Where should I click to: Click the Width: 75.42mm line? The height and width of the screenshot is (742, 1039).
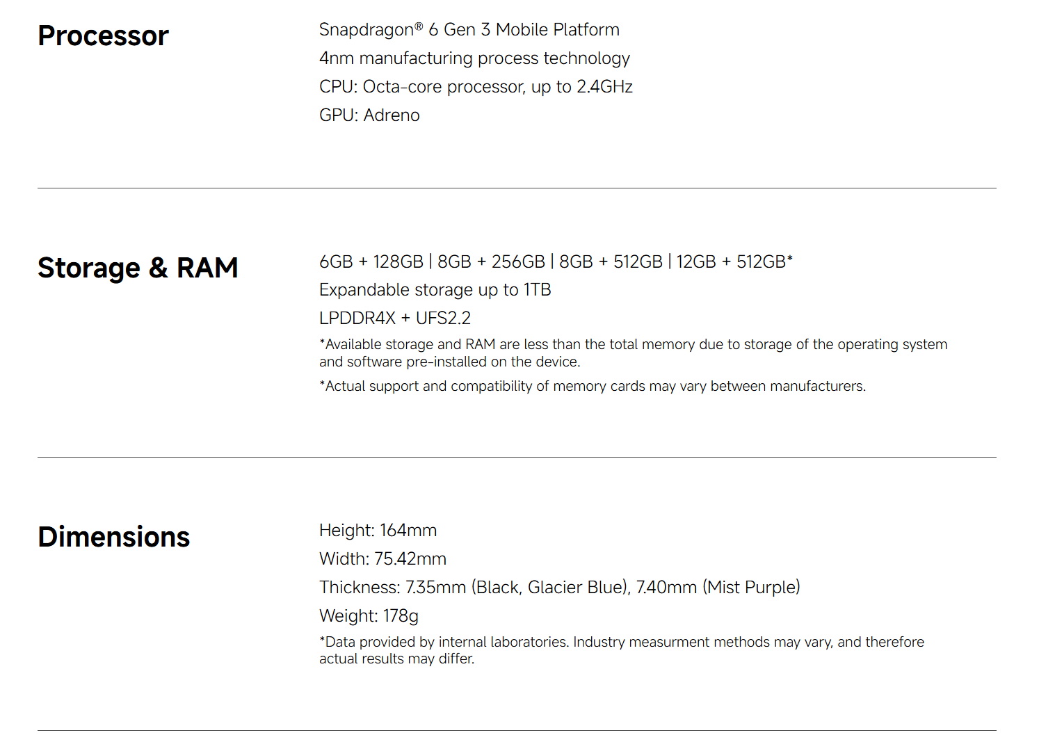point(382,559)
